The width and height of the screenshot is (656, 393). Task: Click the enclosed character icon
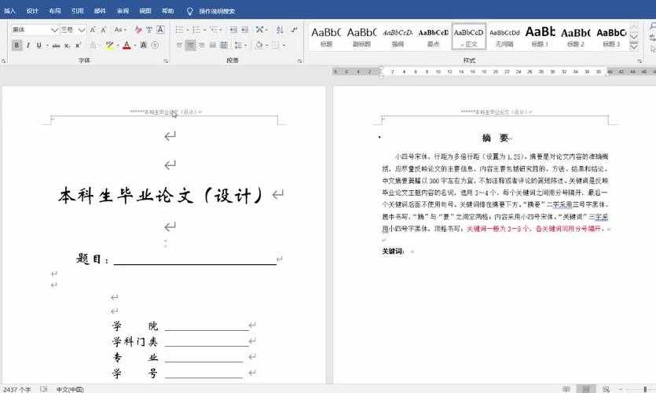coord(155,45)
